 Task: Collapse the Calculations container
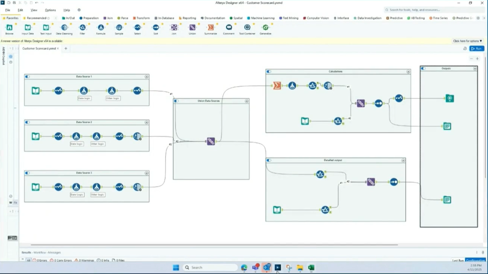[x=408, y=71]
